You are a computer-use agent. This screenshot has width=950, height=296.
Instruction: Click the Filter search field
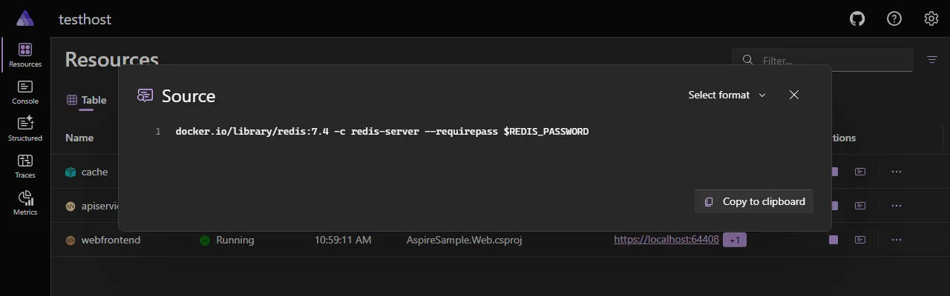coord(831,60)
